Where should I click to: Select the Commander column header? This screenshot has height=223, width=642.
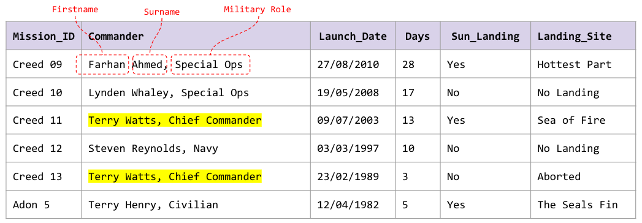(196, 36)
